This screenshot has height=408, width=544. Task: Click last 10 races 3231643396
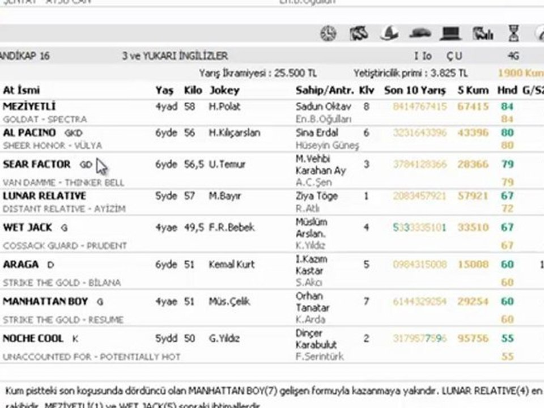coord(419,133)
